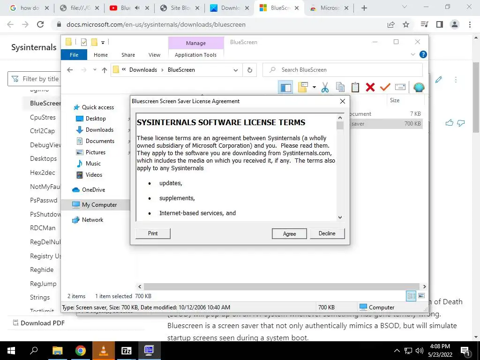480x360 pixels.
Task: Open the View ribbon tab
Action: (x=154, y=55)
